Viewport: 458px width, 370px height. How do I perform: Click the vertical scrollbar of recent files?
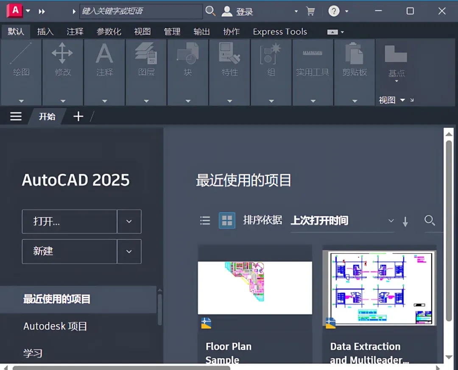point(449,231)
